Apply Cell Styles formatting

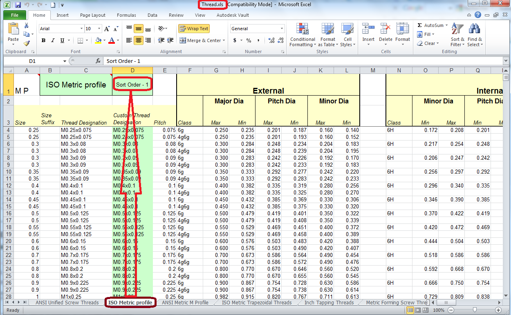pos(347,35)
